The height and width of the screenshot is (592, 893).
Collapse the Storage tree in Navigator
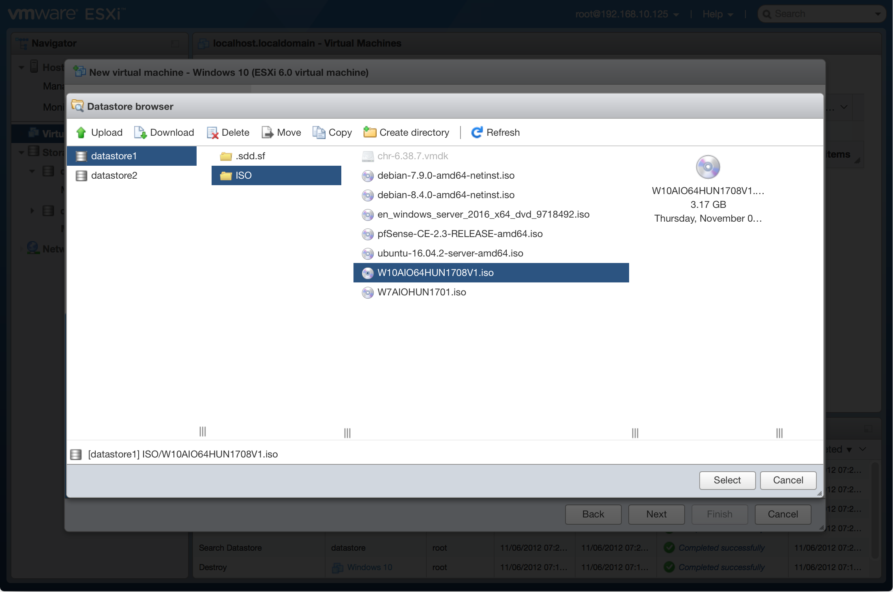[21, 152]
